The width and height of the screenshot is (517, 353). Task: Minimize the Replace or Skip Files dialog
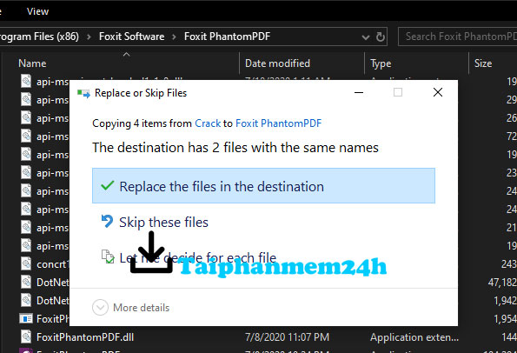(x=359, y=92)
